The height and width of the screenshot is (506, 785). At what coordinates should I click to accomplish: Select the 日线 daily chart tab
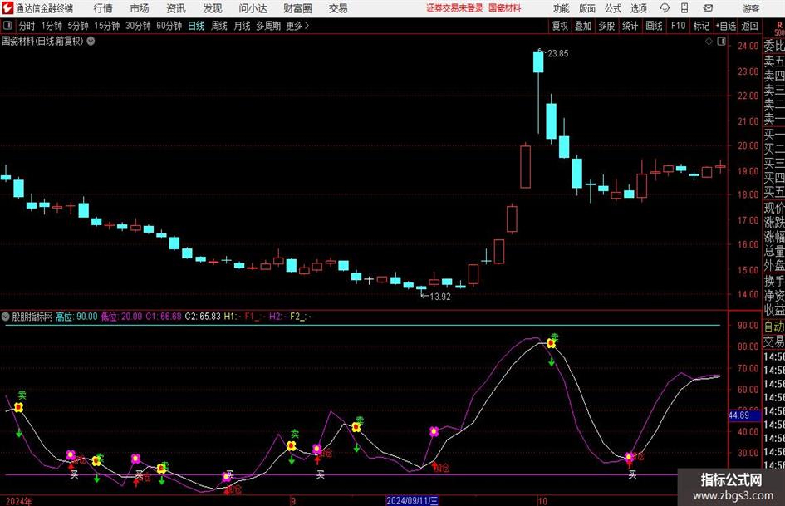tap(196, 26)
